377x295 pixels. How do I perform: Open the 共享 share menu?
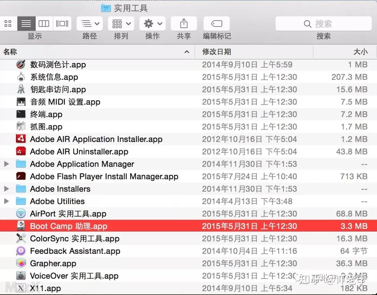pyautogui.click(x=184, y=23)
